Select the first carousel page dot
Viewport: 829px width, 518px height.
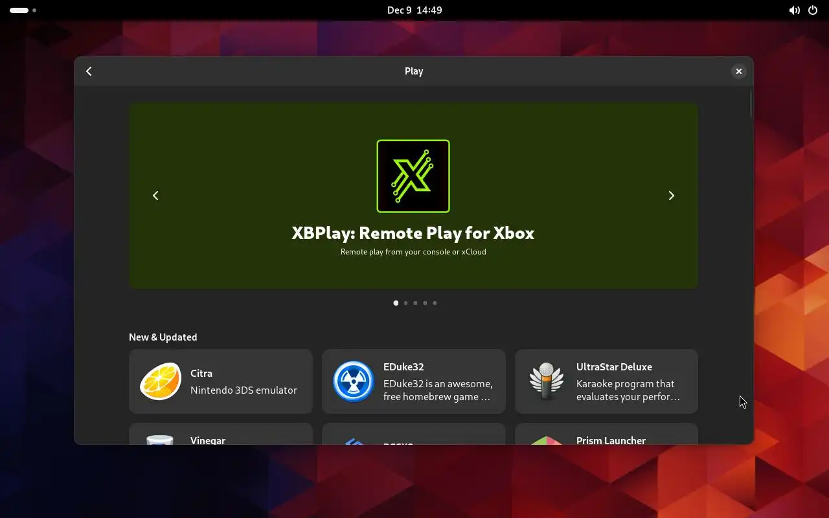click(396, 303)
